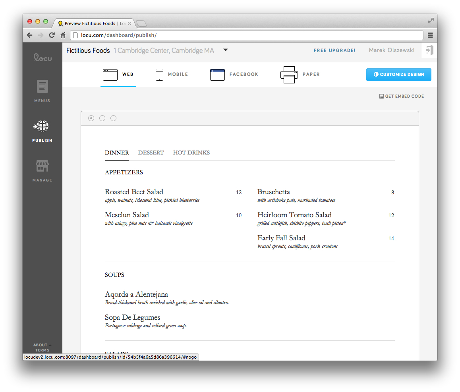Image resolution: width=460 pixels, height=392 pixels.
Task: Click the Preview Fictitious Foods browser tab
Action: click(x=94, y=23)
